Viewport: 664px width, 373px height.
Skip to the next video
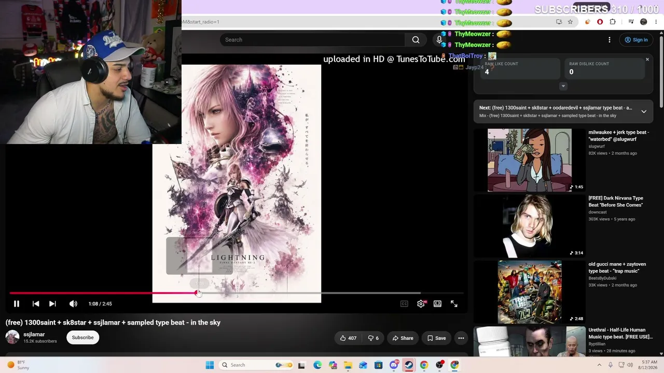[x=52, y=304]
